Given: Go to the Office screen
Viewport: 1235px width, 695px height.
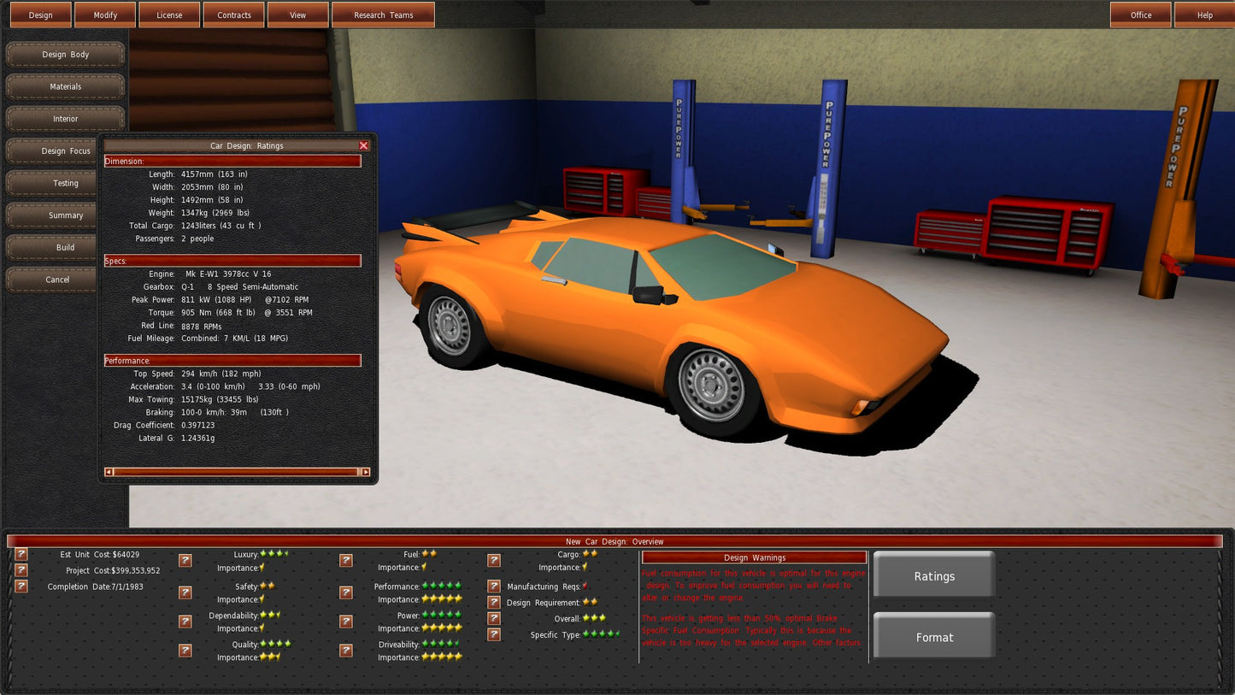Looking at the screenshot, I should point(1140,15).
